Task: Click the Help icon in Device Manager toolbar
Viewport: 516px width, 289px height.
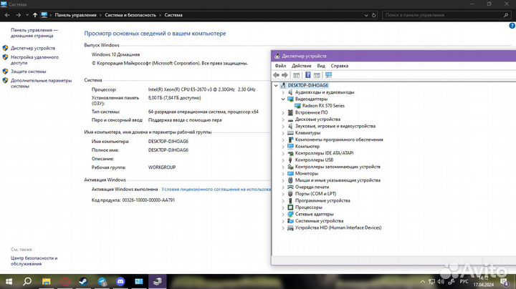Action: (x=308, y=75)
